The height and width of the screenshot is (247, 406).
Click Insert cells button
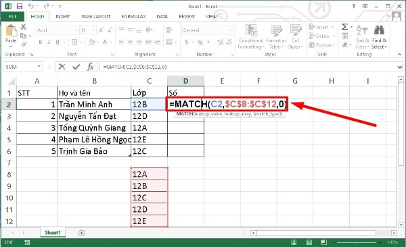tap(321, 27)
